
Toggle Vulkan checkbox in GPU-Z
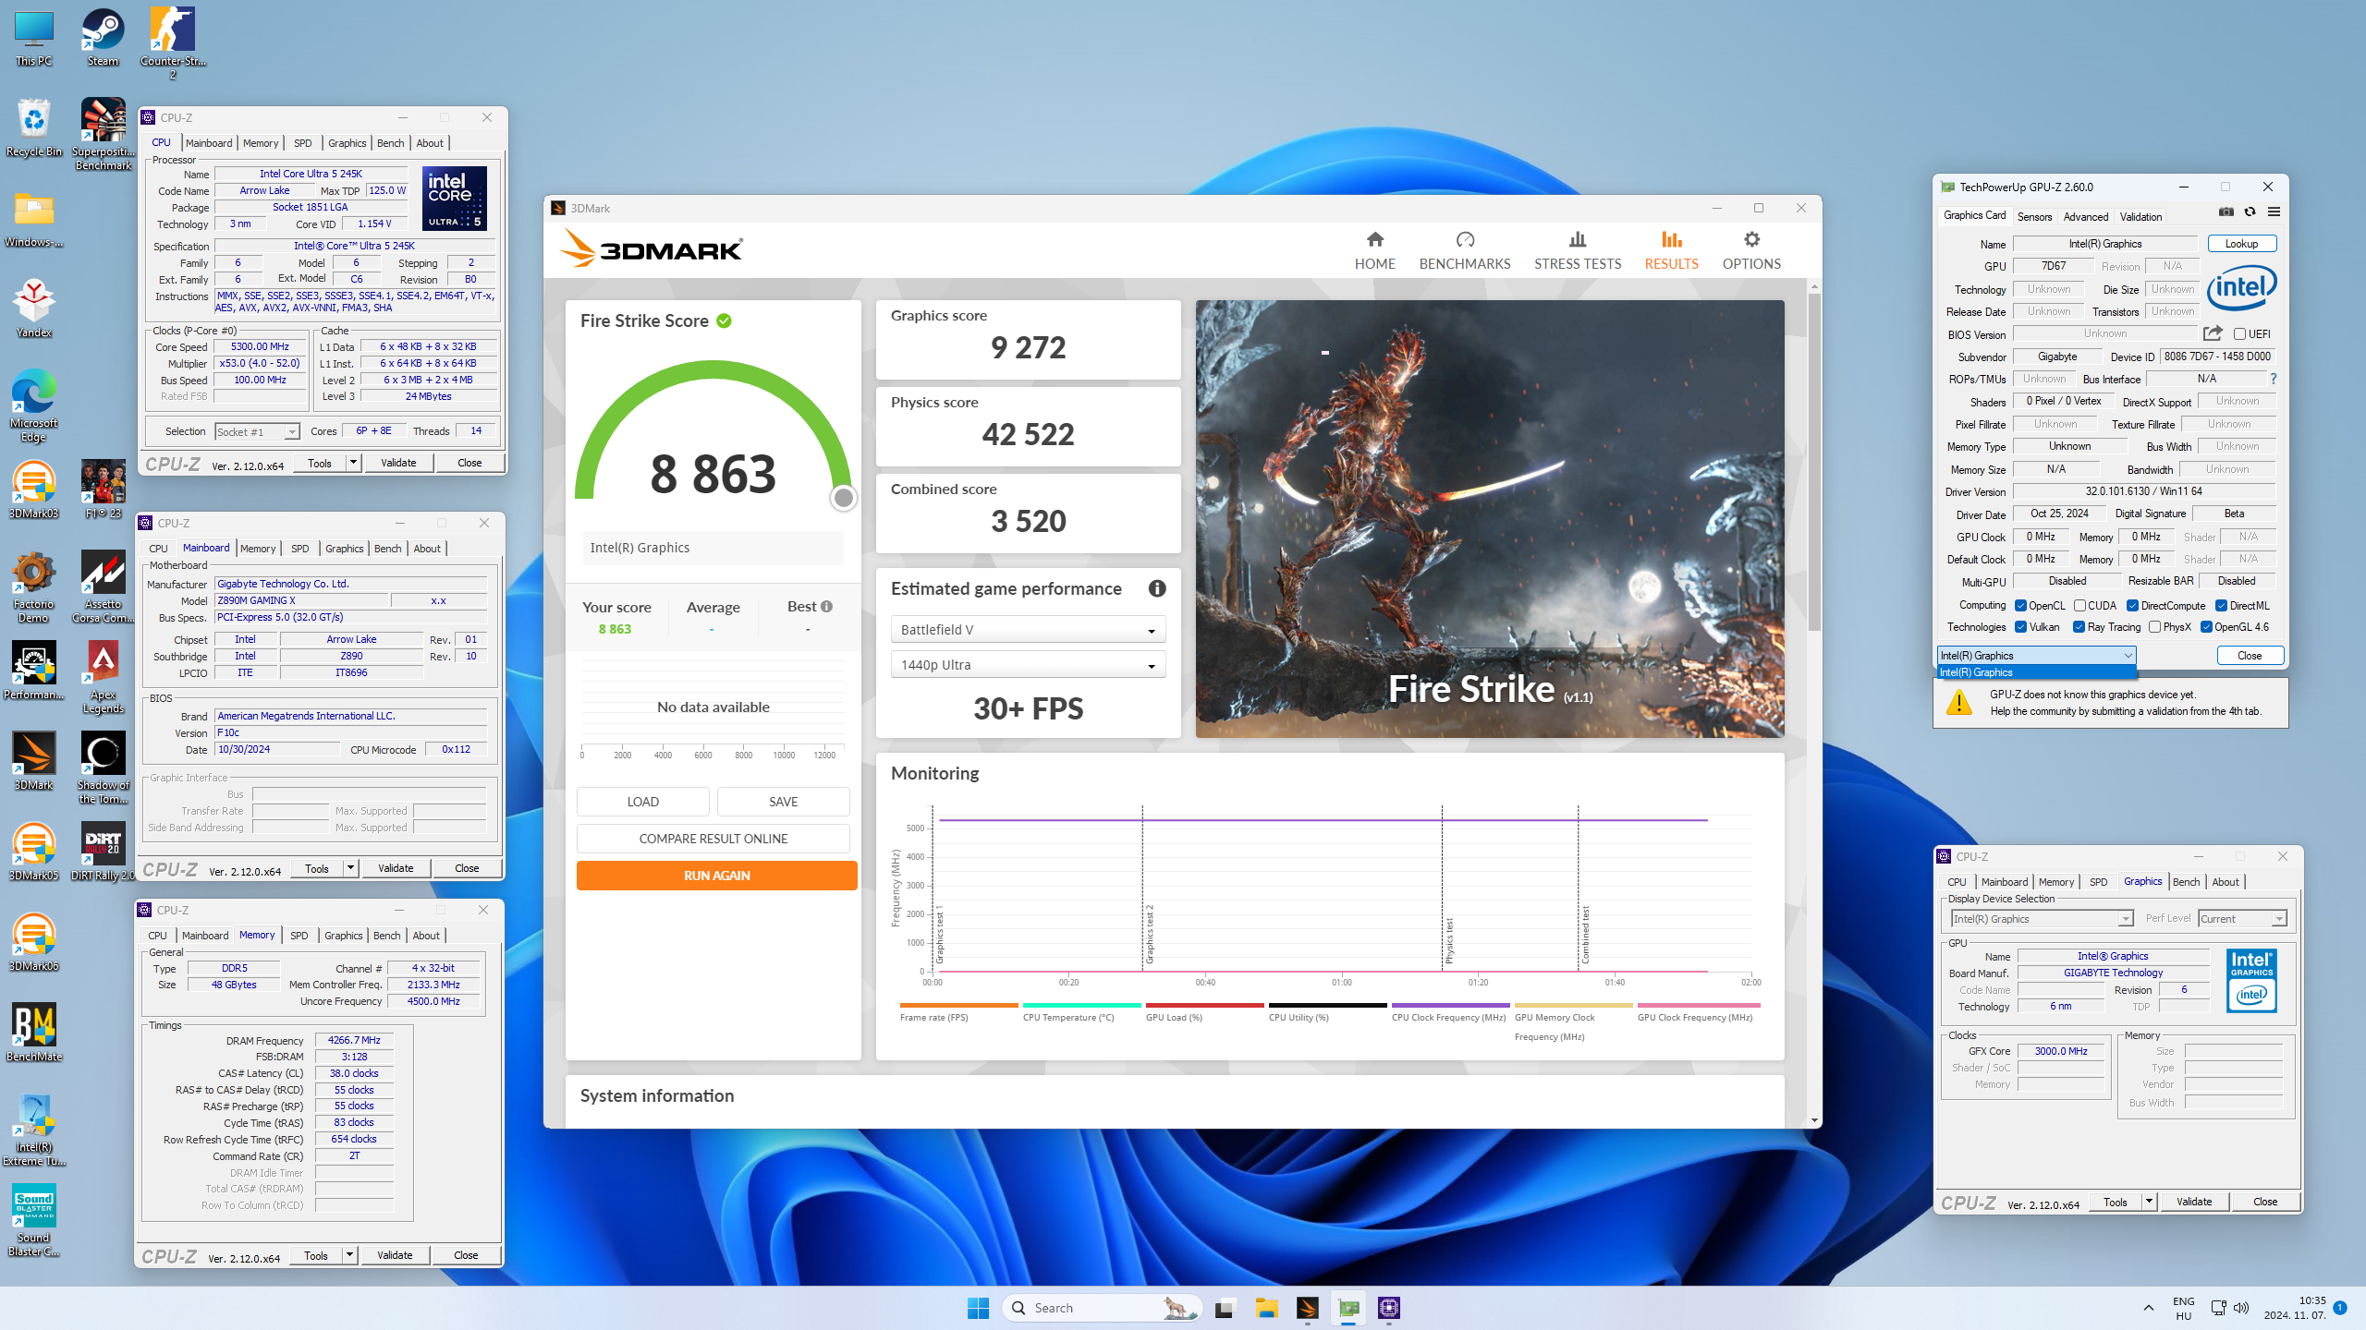coord(2021,627)
